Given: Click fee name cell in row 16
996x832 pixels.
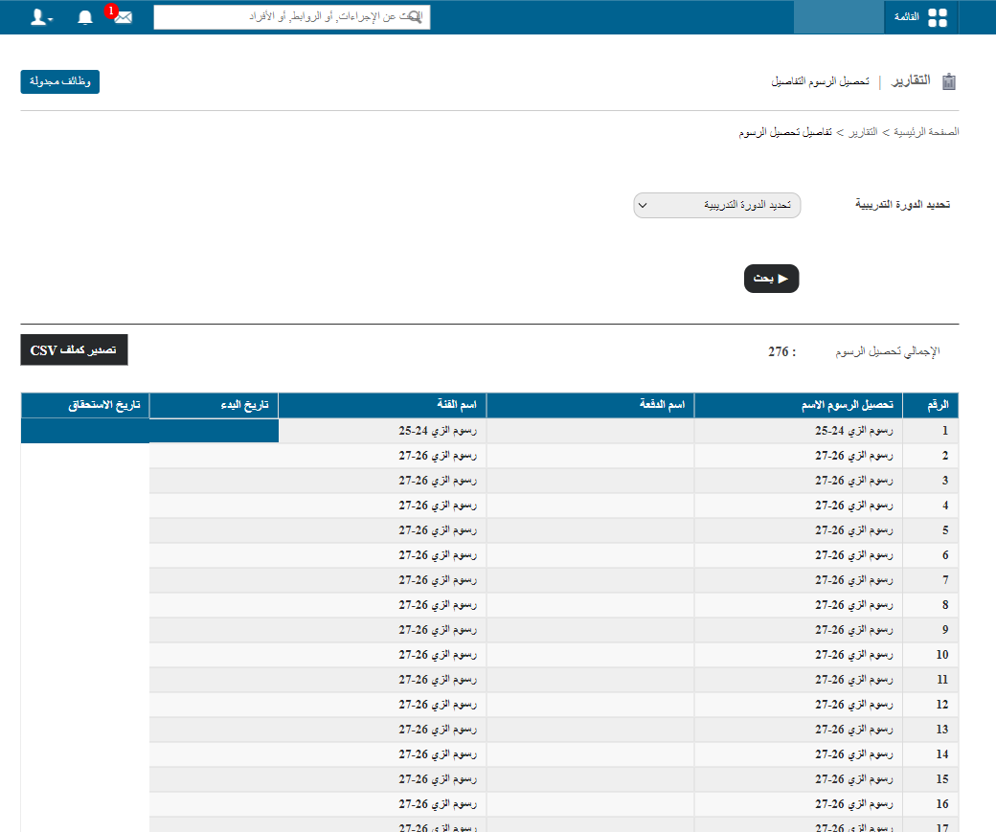Looking at the screenshot, I should [799, 804].
